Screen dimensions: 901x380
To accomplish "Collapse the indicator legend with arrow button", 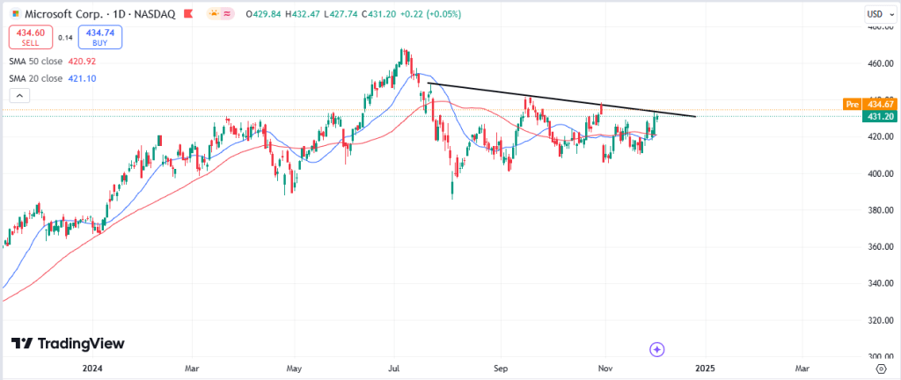I will (18, 95).
